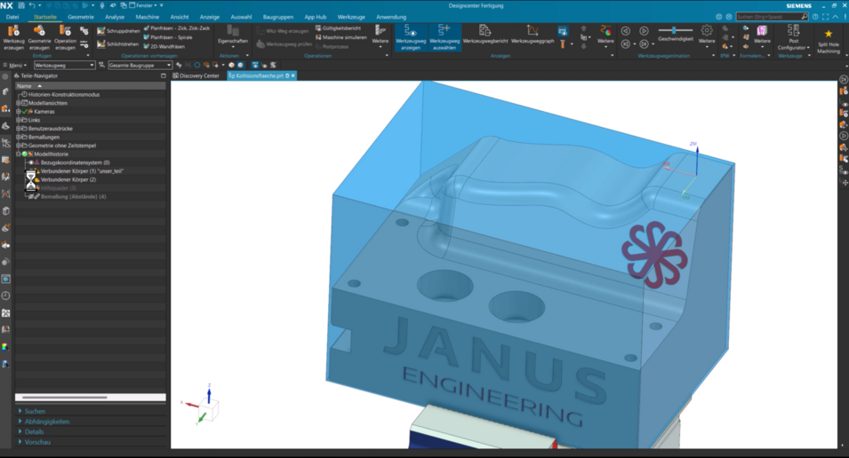Open Werkzeugweggraph

[x=533, y=31]
